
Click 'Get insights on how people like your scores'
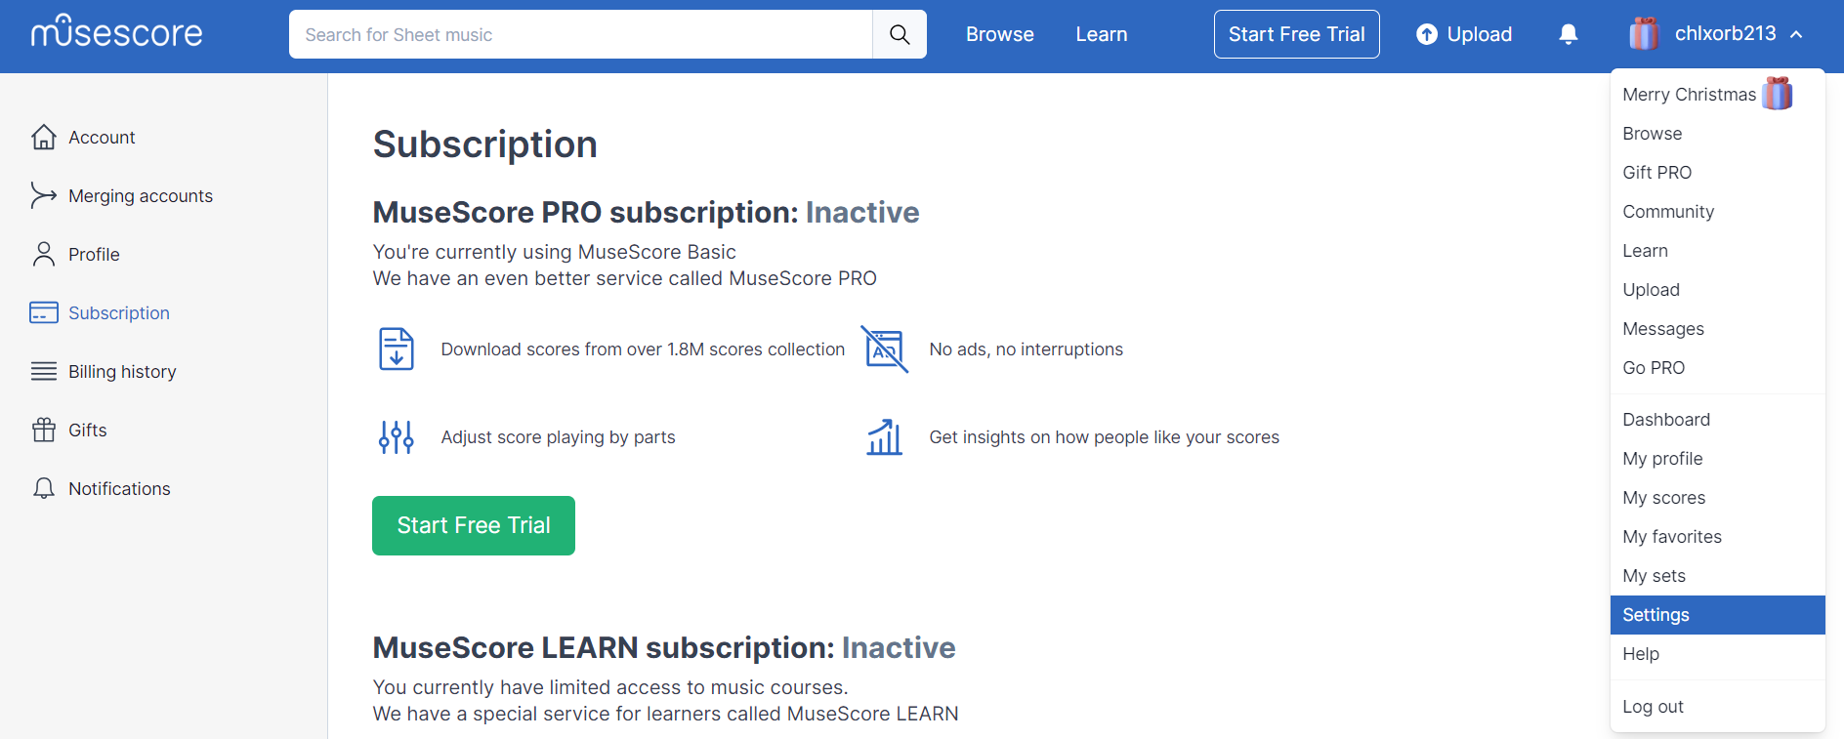tap(1104, 436)
